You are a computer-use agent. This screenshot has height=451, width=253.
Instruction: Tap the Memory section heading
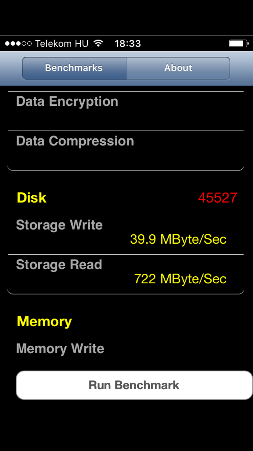pos(44,322)
